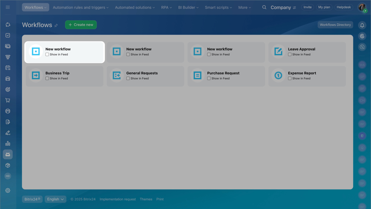Expand the RPA menu

tap(167, 7)
